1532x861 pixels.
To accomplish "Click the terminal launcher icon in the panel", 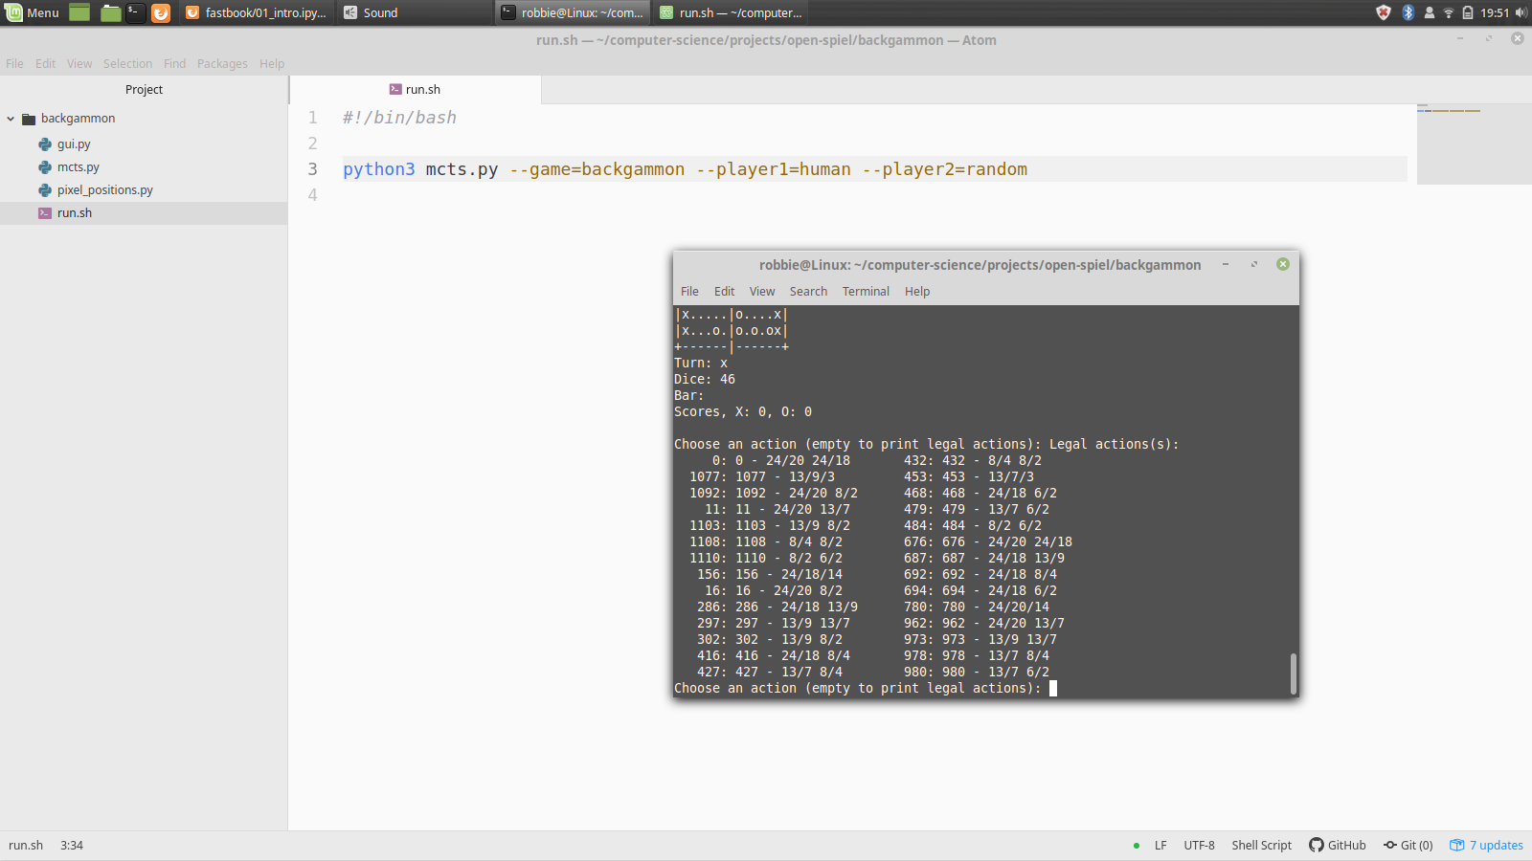I will (x=134, y=12).
